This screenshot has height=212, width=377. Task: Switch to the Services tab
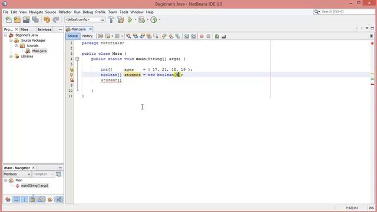pyautogui.click(x=45, y=29)
